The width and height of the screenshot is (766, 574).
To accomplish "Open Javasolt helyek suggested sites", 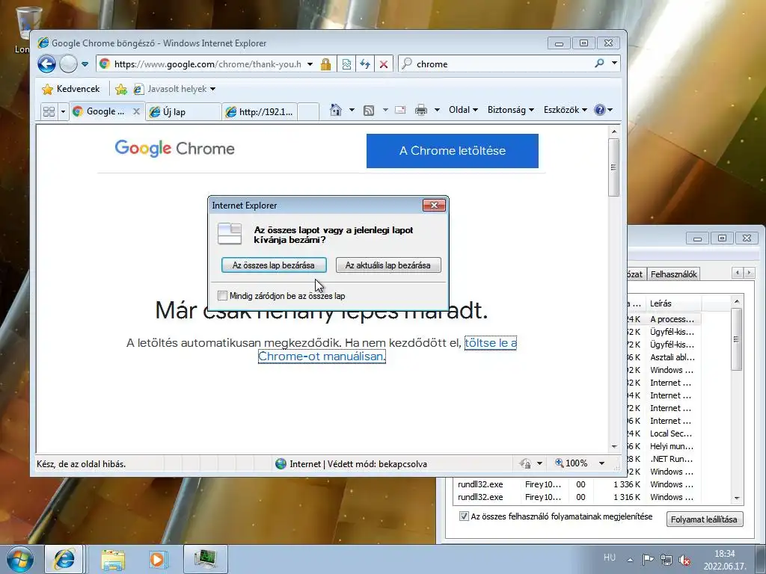I will click(174, 89).
